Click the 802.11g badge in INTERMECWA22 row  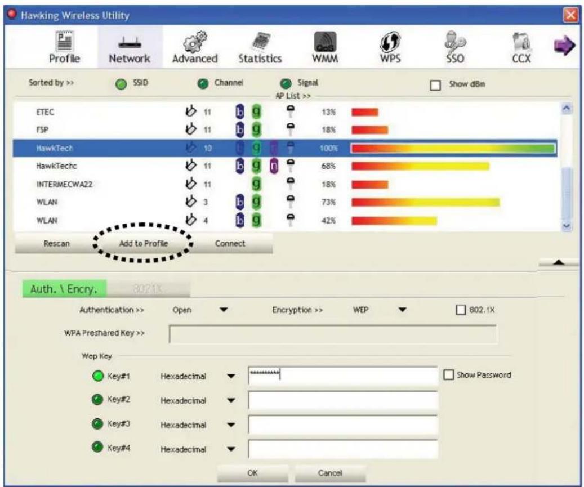click(256, 184)
